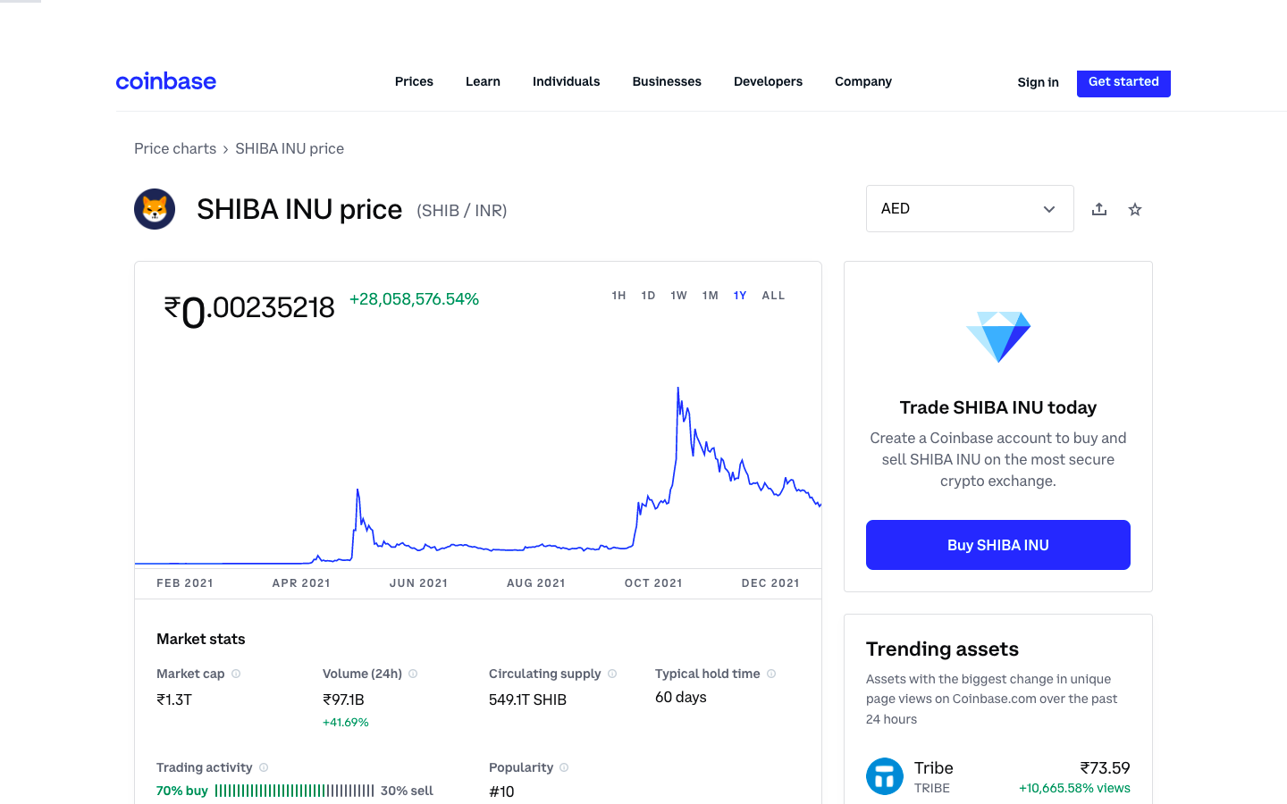Click the Sign in link

[1038, 82]
